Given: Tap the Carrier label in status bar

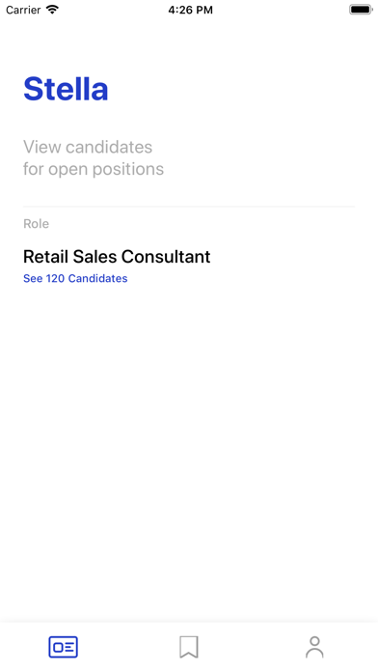Looking at the screenshot, I should (23, 10).
